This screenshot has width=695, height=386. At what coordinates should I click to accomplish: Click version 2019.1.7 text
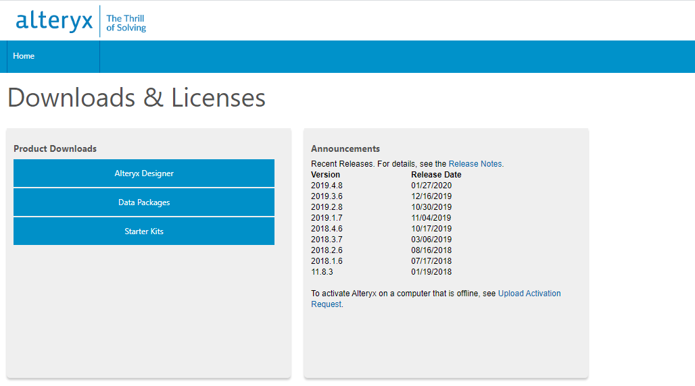[327, 218]
